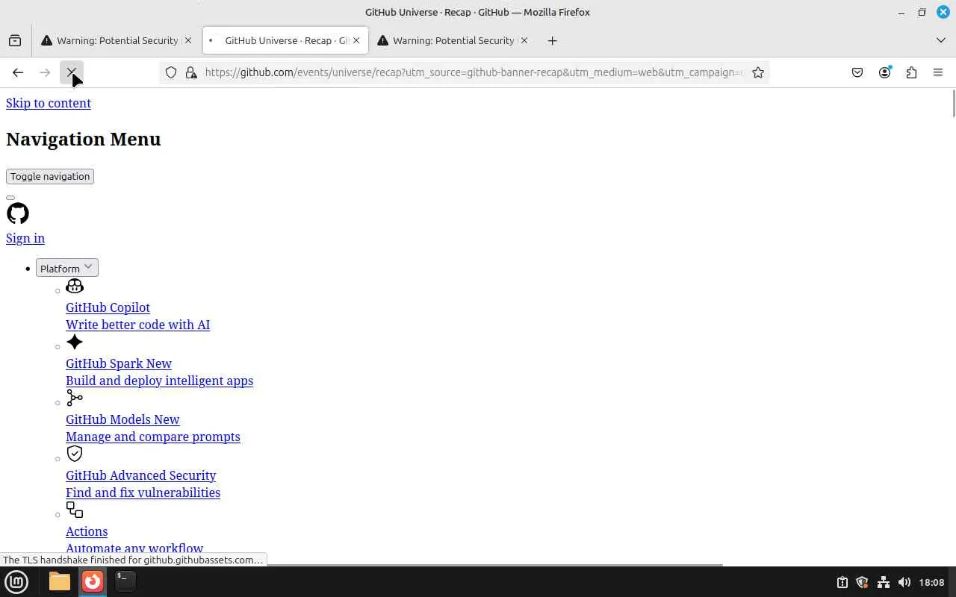The image size is (956, 597).
Task: Open volume control in system tray
Action: point(904,582)
